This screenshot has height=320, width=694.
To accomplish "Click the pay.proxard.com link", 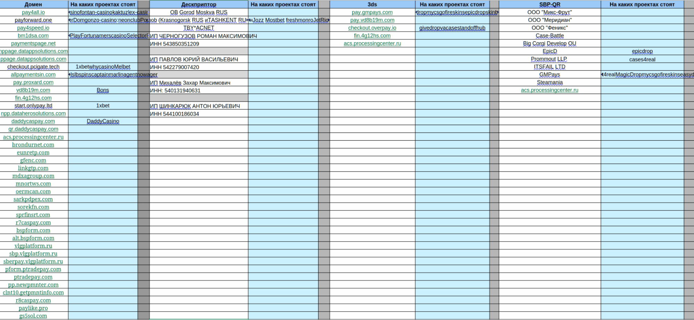I will (33, 82).
